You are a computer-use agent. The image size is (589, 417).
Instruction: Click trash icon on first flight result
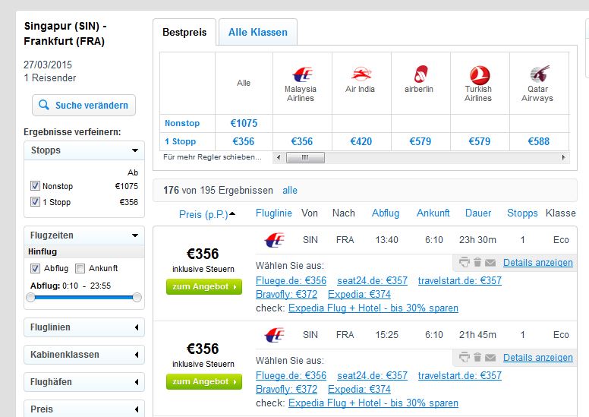[477, 262]
